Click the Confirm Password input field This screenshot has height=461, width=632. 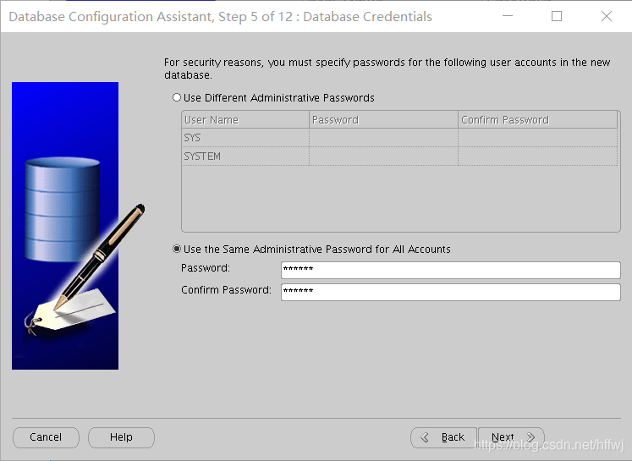pyautogui.click(x=451, y=292)
